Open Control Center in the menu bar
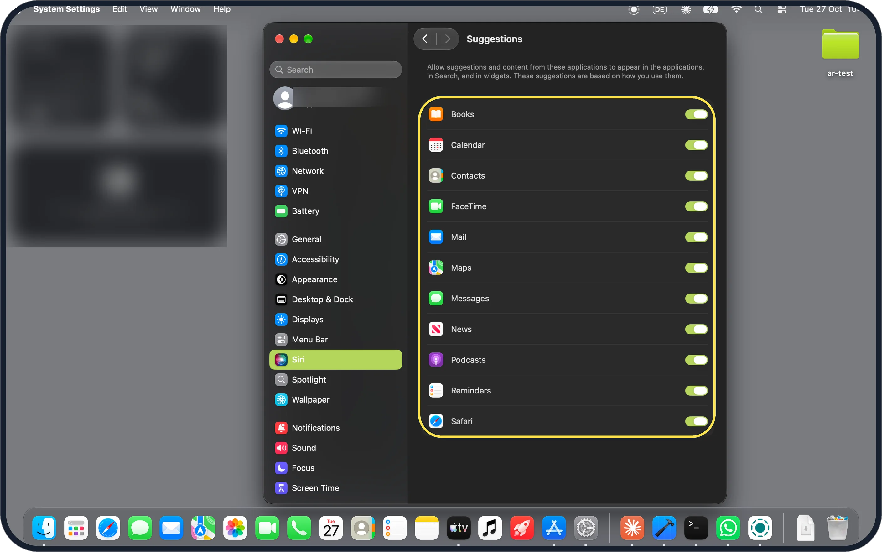Image resolution: width=882 pixels, height=552 pixels. coord(781,9)
